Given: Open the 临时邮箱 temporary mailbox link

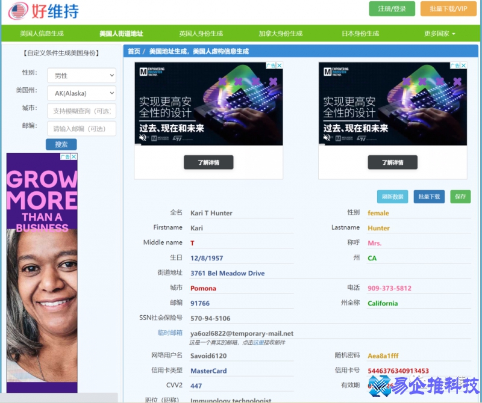Looking at the screenshot, I should pyautogui.click(x=169, y=331).
